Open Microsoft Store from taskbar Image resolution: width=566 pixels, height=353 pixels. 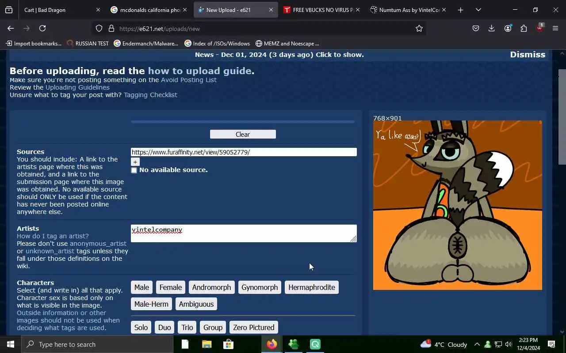[228, 344]
